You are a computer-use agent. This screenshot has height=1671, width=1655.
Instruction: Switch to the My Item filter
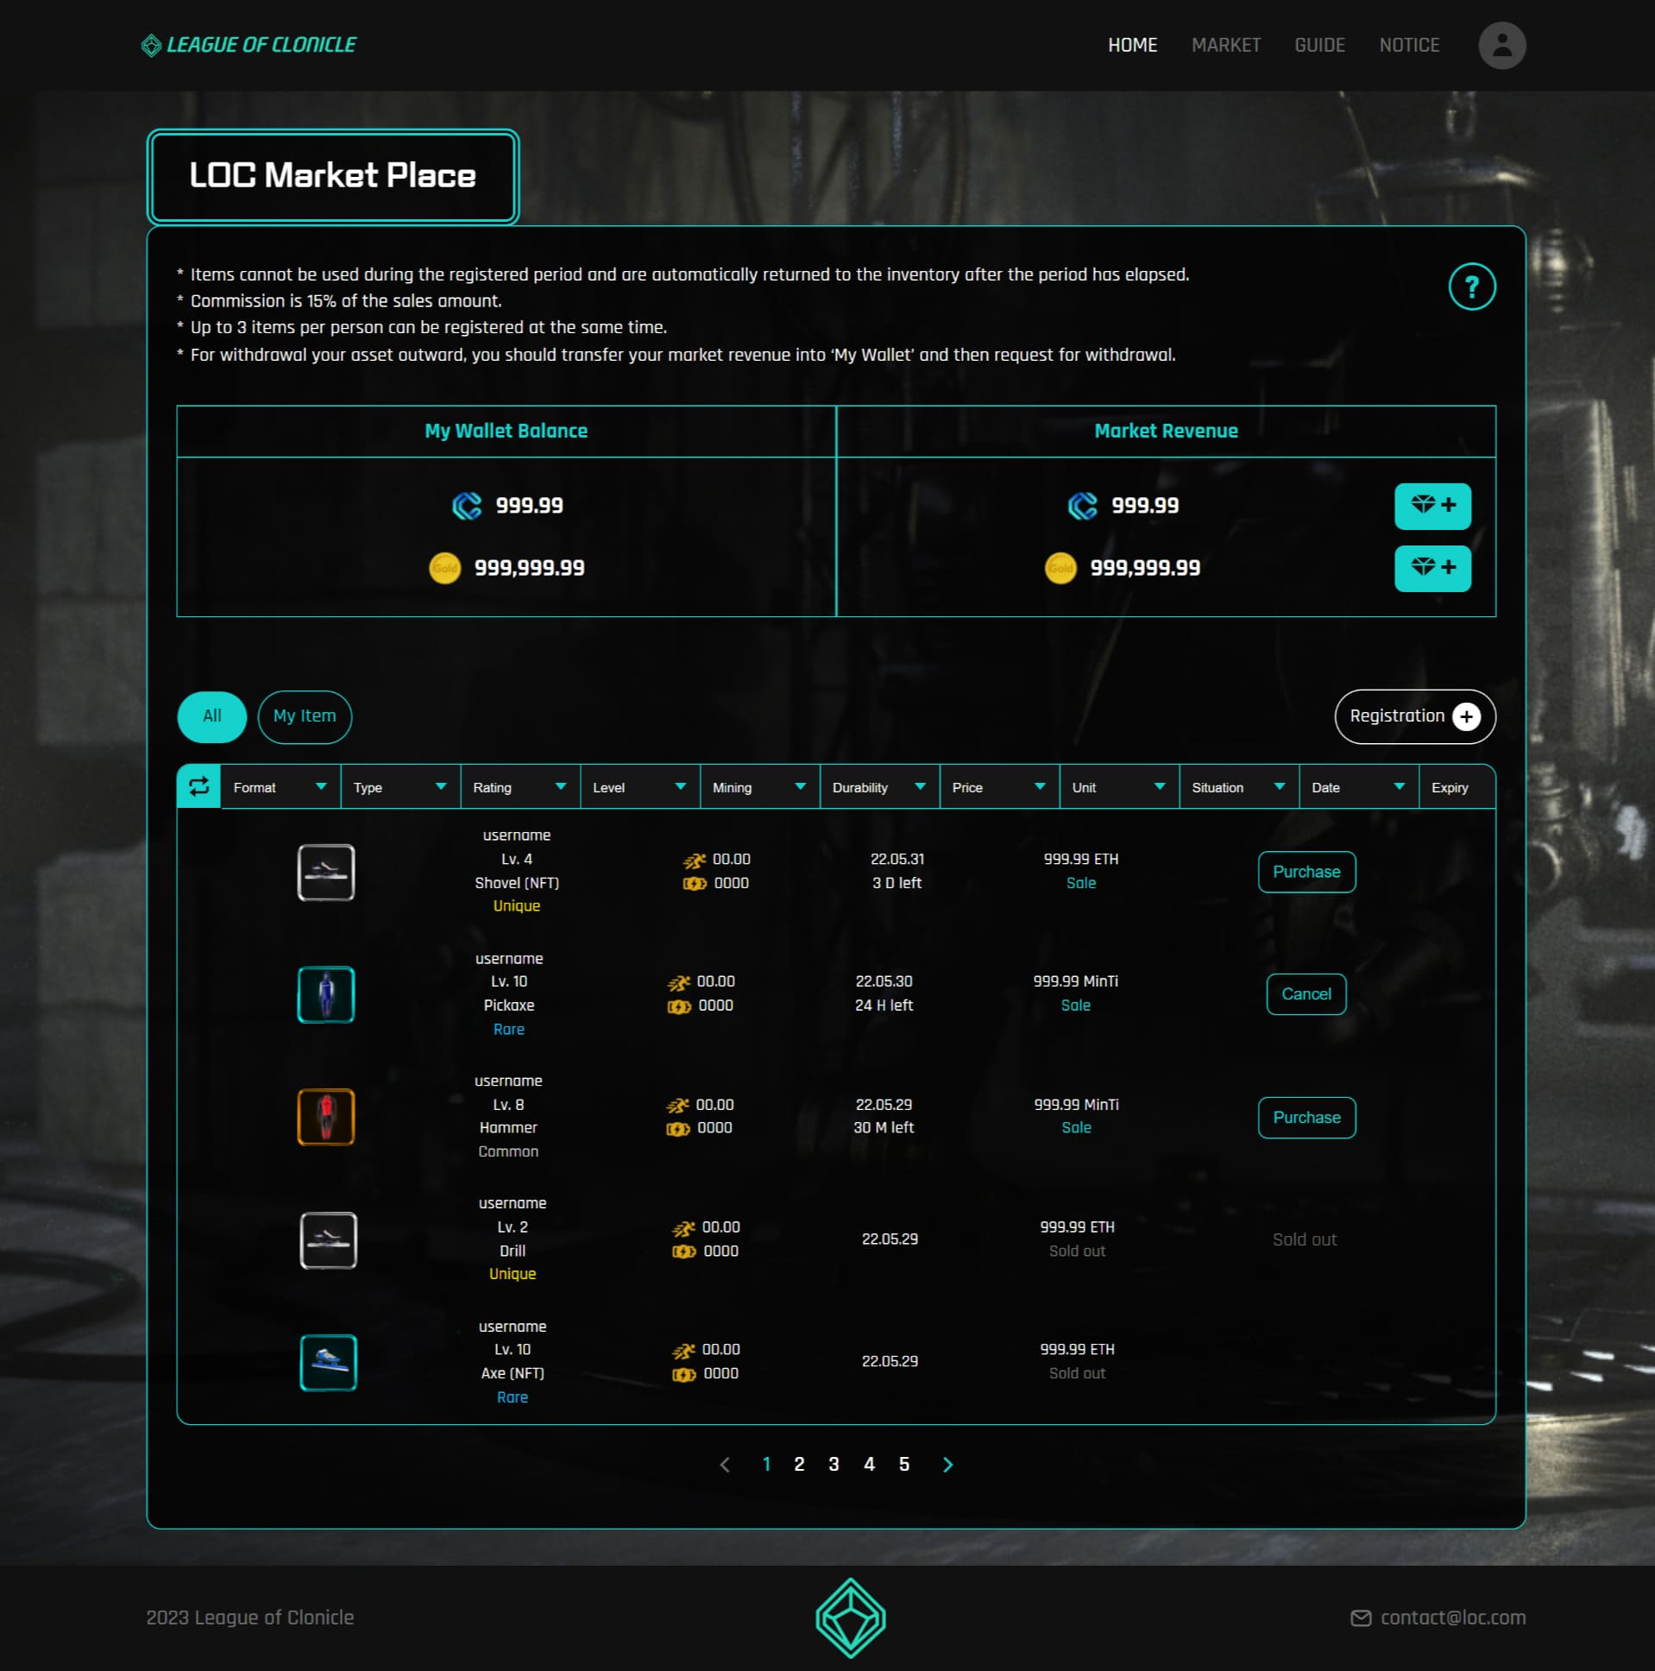point(305,716)
